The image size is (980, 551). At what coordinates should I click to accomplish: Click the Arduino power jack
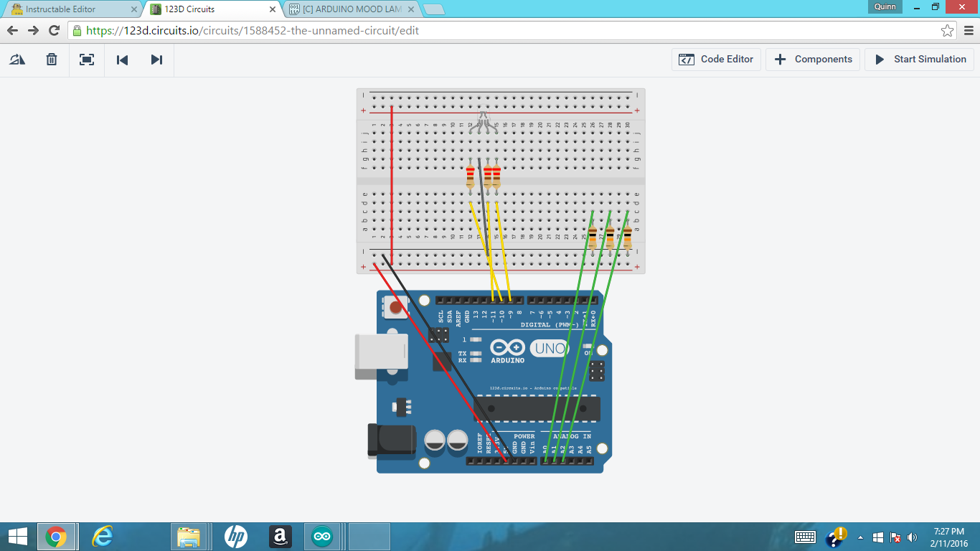pyautogui.click(x=391, y=440)
